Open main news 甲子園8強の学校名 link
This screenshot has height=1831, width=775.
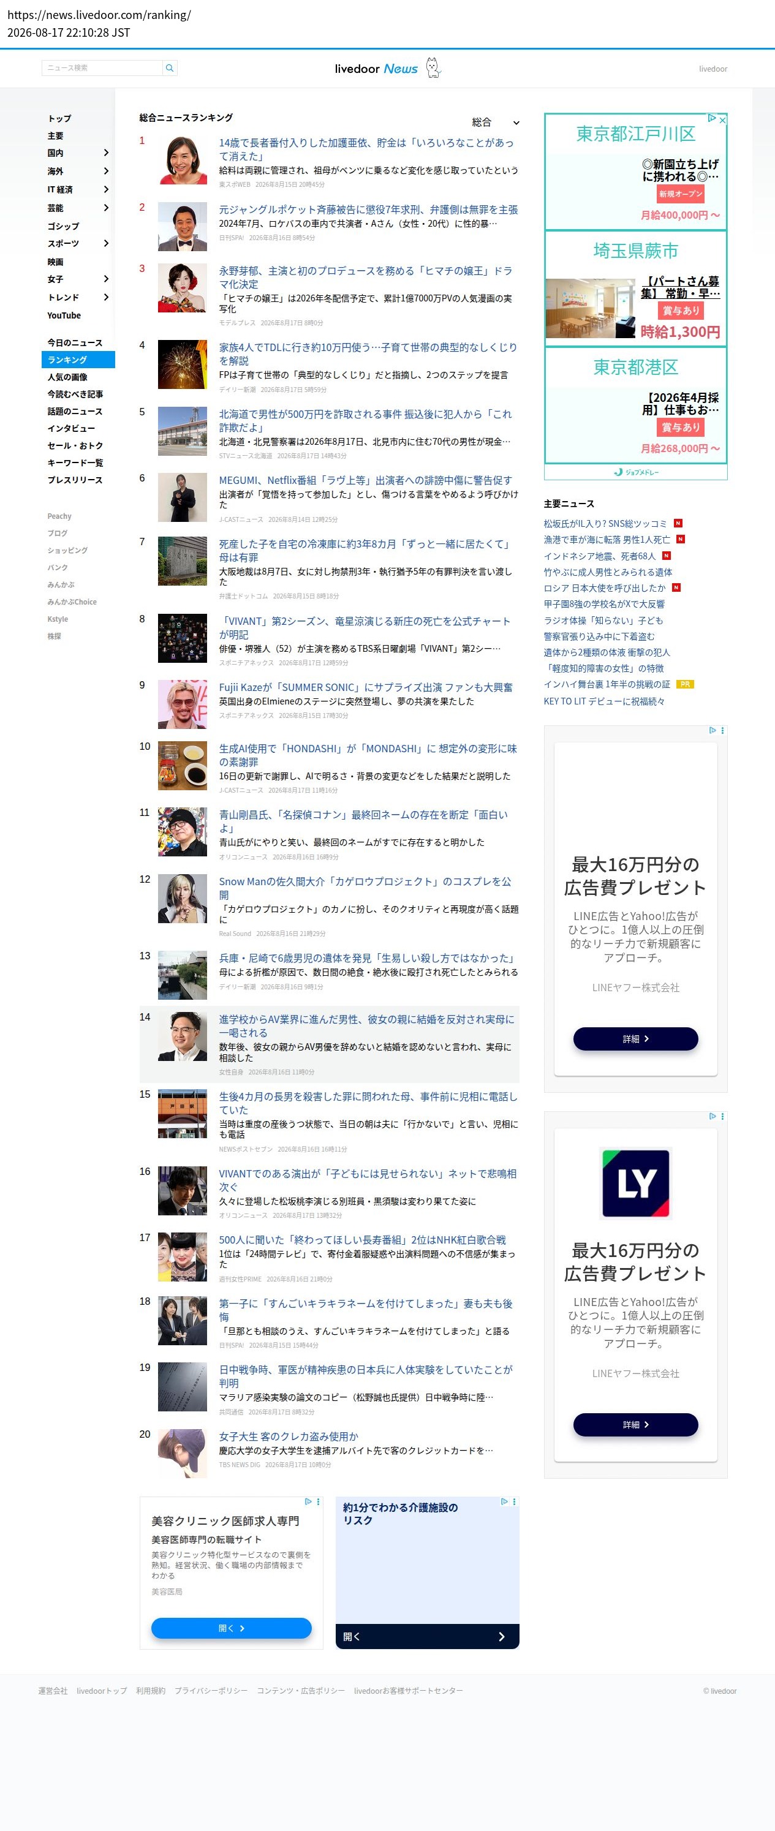[x=604, y=604]
